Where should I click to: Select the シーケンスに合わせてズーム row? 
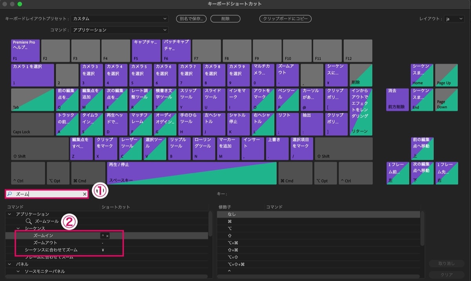click(x=107, y=250)
